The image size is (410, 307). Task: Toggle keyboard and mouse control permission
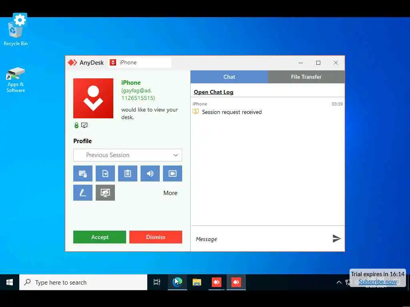(x=82, y=173)
